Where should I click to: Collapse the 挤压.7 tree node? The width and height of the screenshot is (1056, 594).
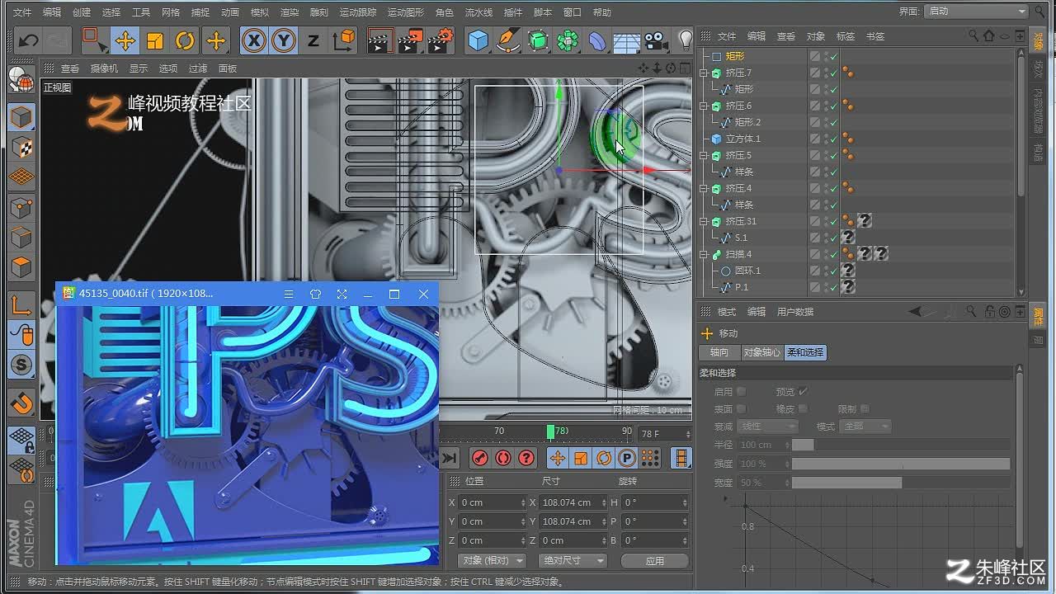tap(705, 73)
